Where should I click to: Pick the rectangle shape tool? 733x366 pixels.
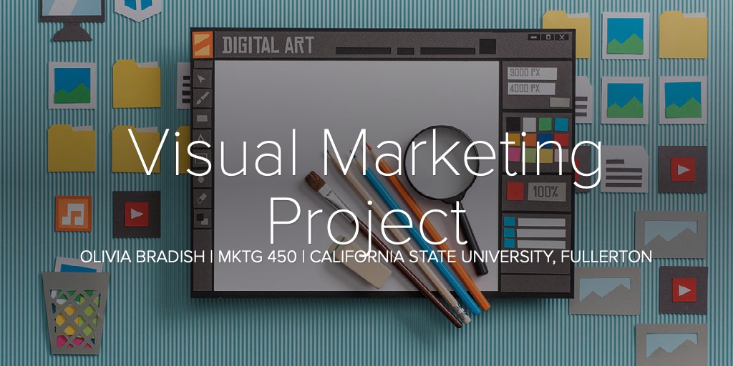[x=203, y=118]
